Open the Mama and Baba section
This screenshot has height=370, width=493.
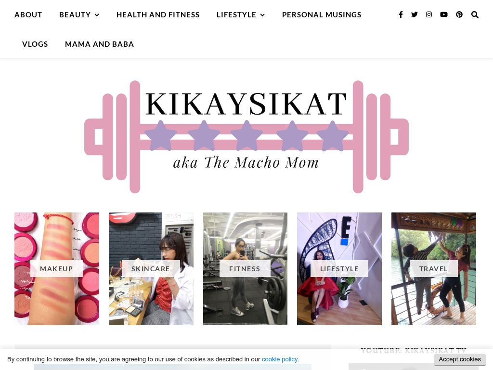[x=99, y=44]
